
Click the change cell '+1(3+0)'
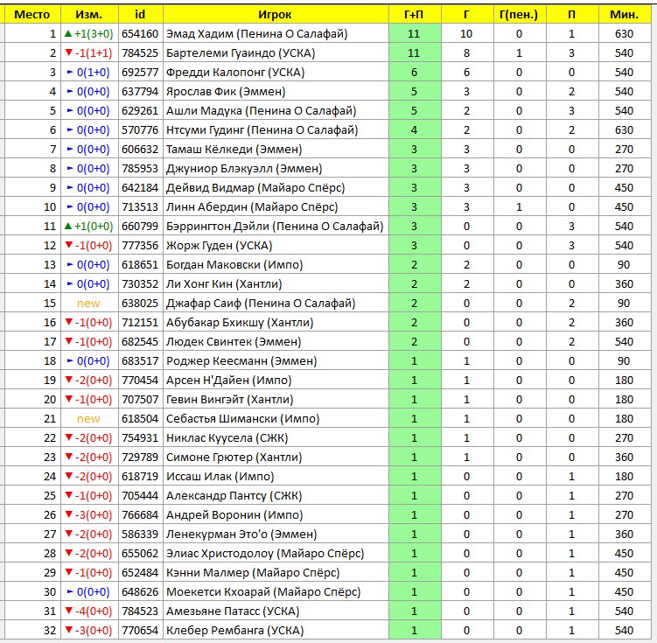pos(89,34)
